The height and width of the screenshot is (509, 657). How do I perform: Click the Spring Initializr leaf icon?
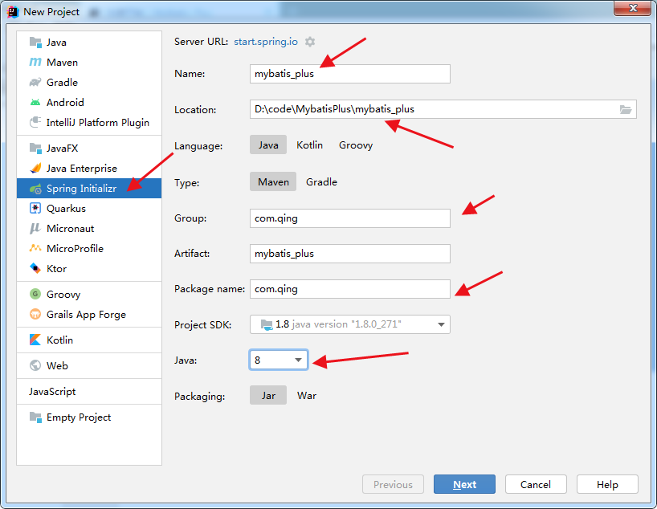click(x=35, y=189)
